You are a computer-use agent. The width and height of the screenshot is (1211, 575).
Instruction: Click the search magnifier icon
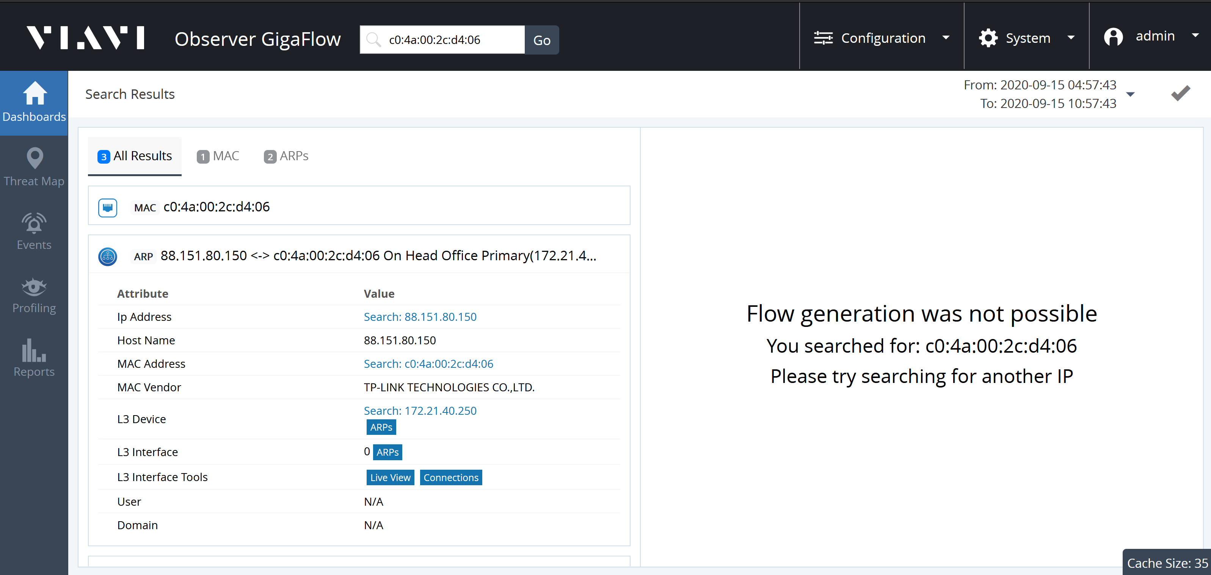pyautogui.click(x=374, y=40)
